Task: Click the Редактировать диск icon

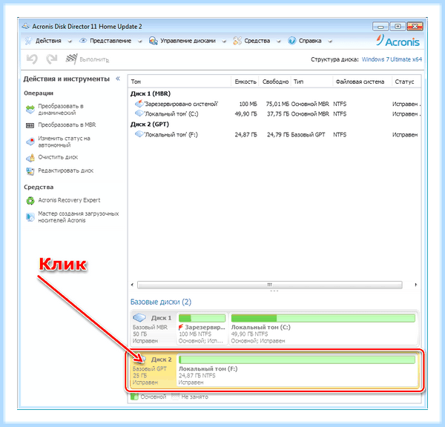Action: point(30,171)
